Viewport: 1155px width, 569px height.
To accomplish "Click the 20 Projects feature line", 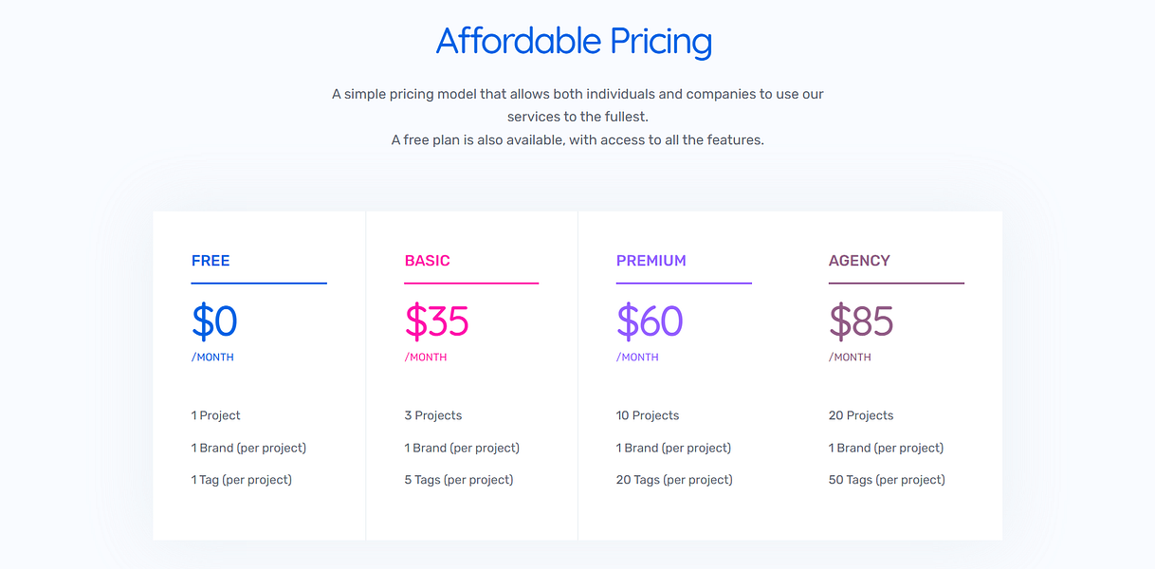I will [861, 415].
